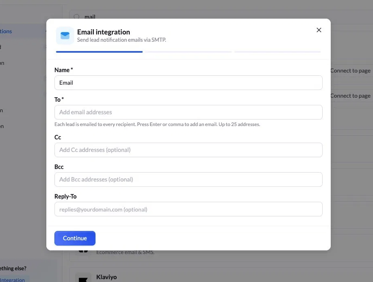
Task: Click the Bcc addresses input field
Action: click(x=189, y=179)
